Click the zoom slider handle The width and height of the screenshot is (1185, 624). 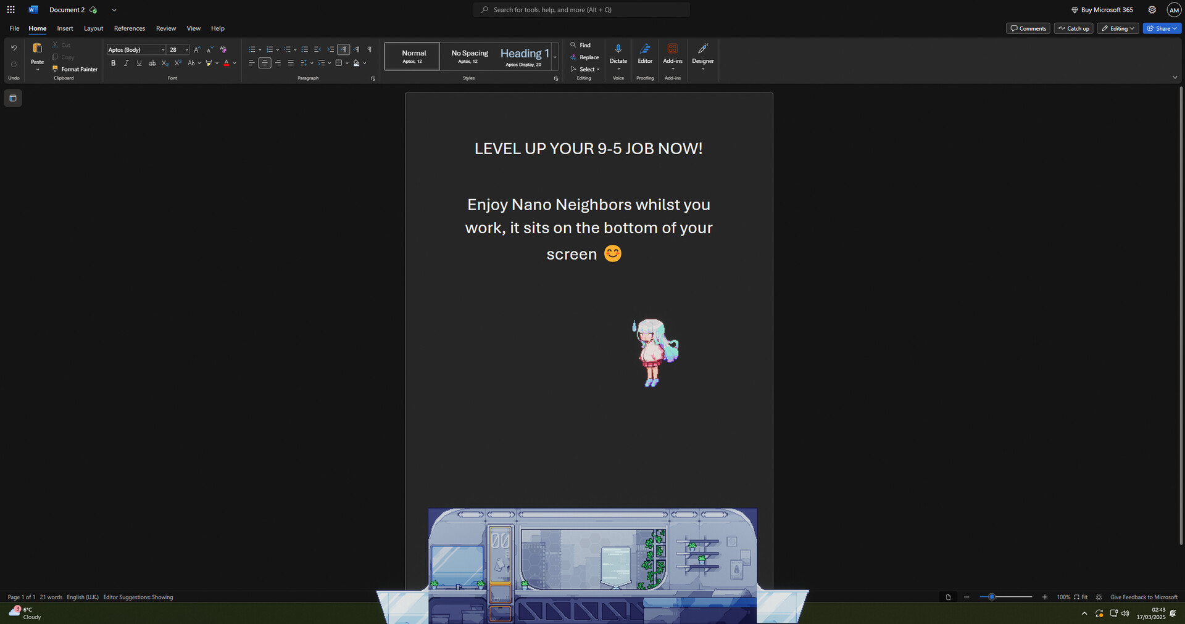point(992,597)
